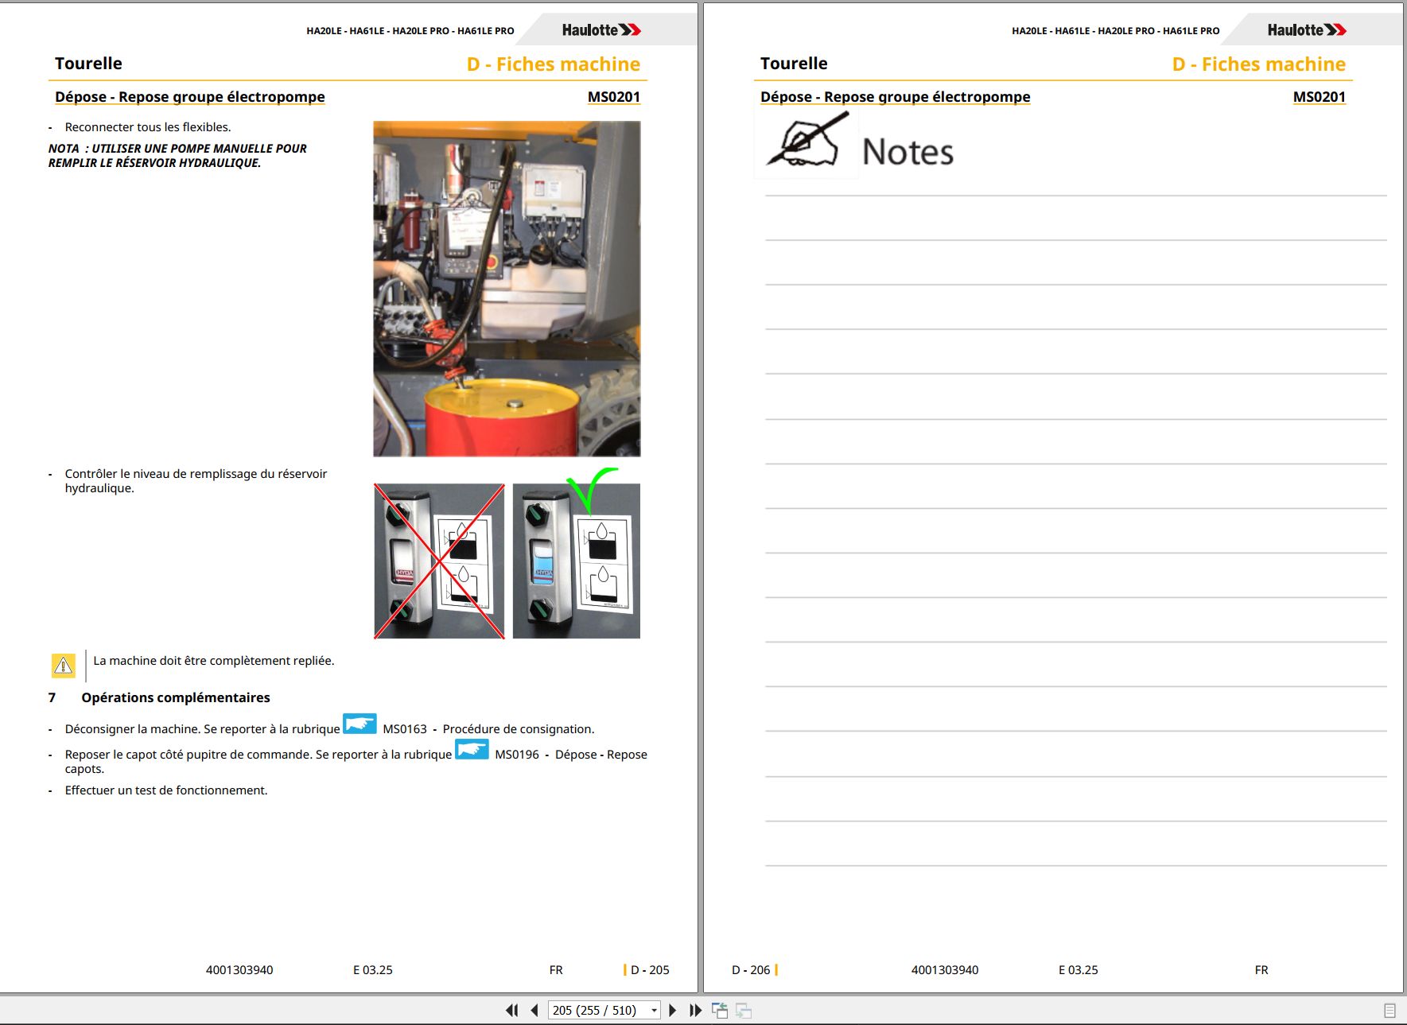Click the hydraulic pump group photo

pyautogui.click(x=507, y=289)
